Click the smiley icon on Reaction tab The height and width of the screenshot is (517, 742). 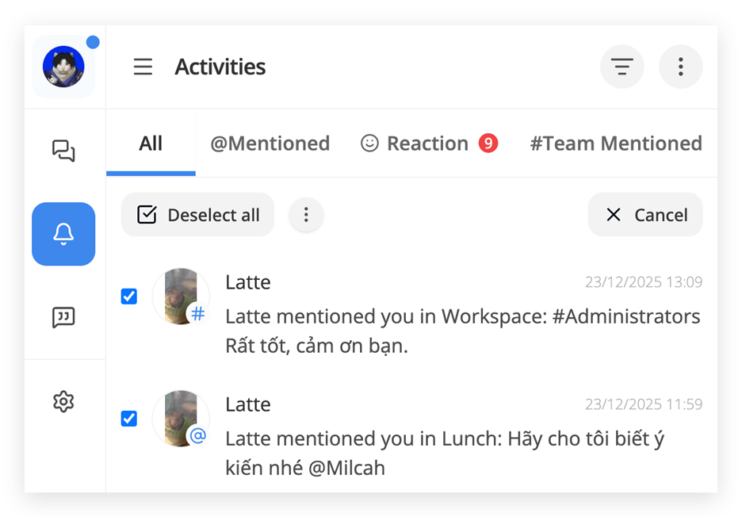369,144
